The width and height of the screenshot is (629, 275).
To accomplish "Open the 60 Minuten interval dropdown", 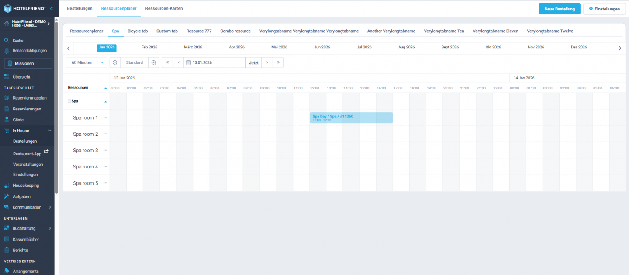I will (x=86, y=62).
